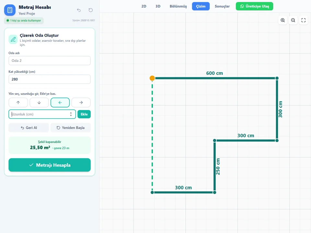Select the left direction arrow
The height and width of the screenshot is (233, 311).
click(60, 103)
